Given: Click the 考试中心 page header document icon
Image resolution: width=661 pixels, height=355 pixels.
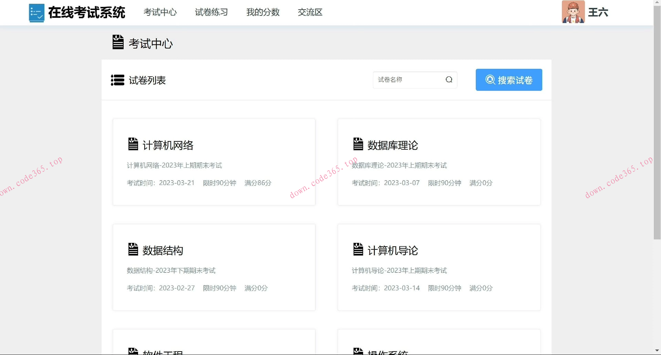Looking at the screenshot, I should pyautogui.click(x=118, y=43).
